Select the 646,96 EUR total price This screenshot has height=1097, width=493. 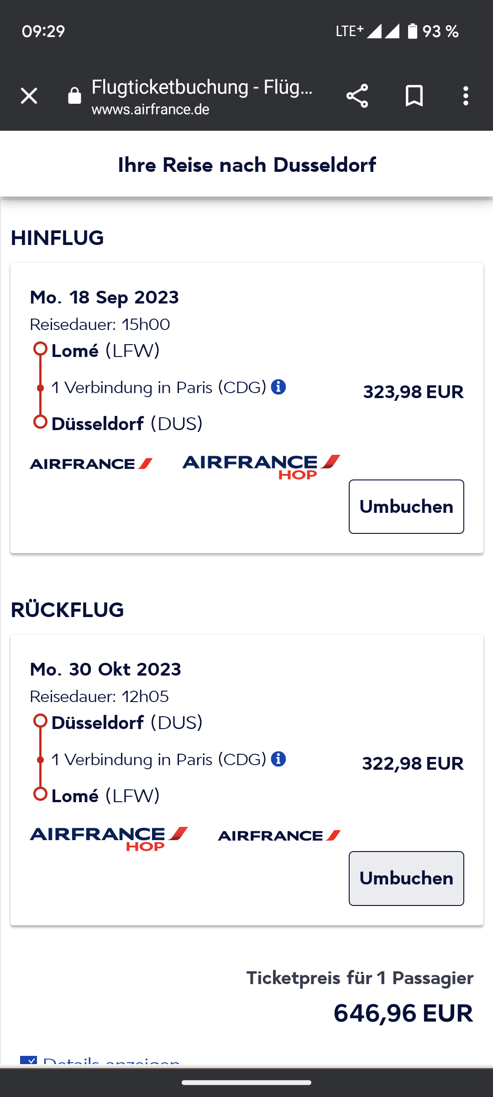point(403,1013)
